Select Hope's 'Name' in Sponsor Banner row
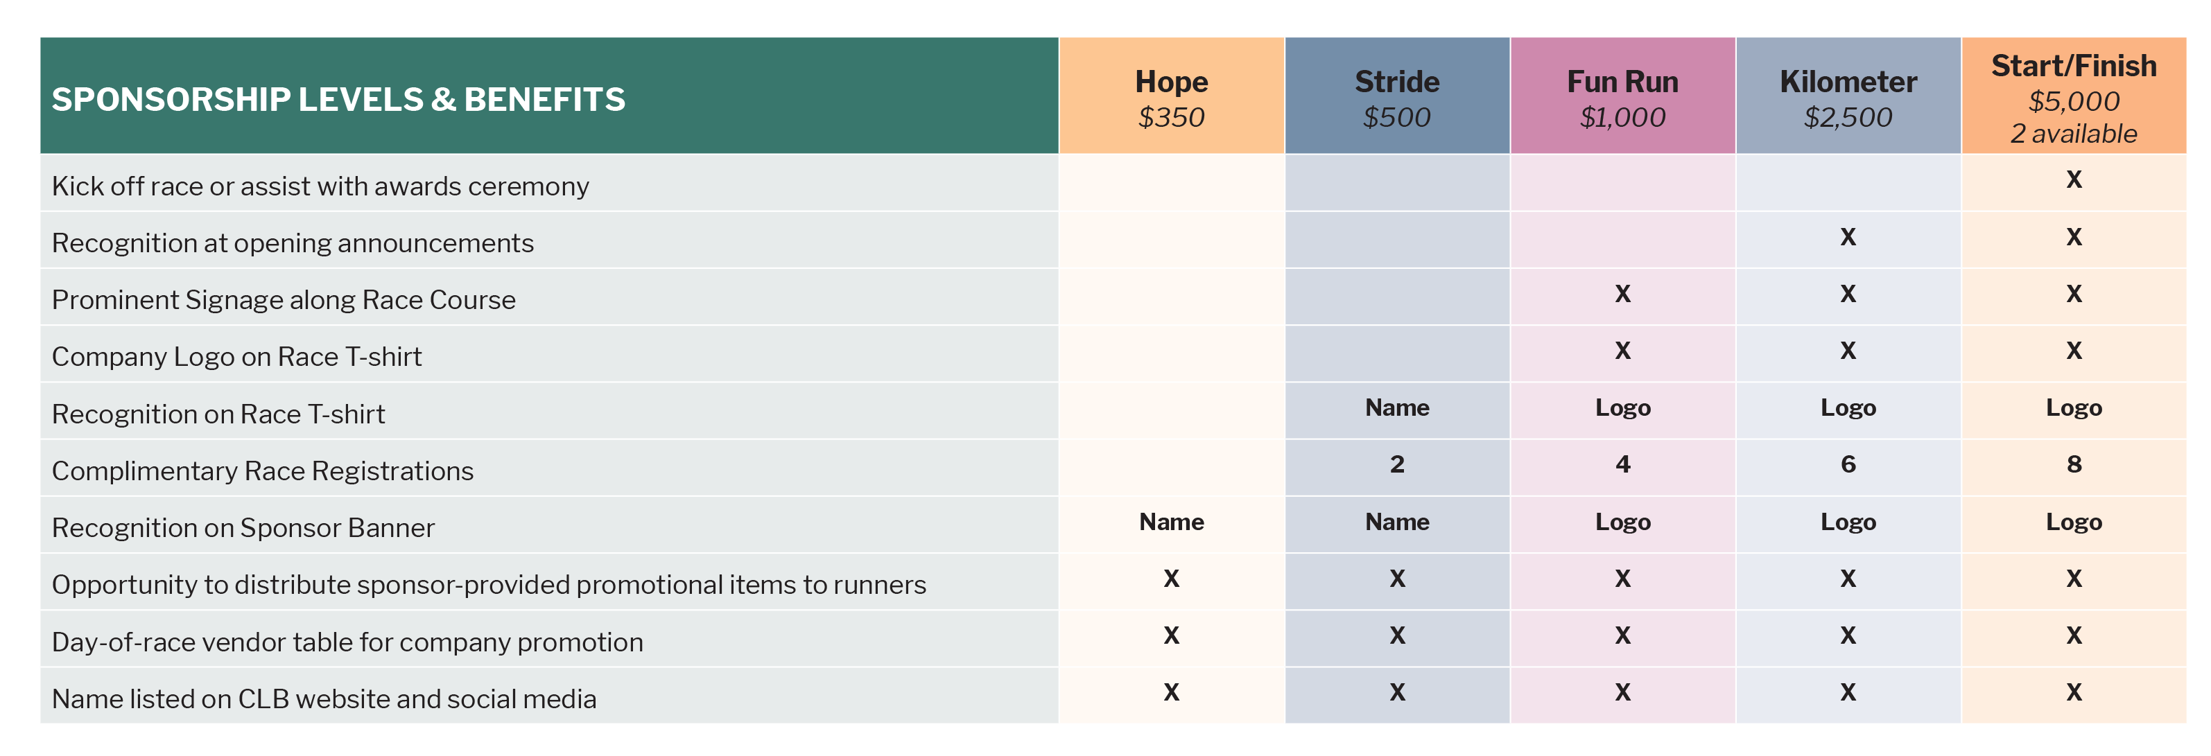2211x756 pixels. pyautogui.click(x=1171, y=522)
